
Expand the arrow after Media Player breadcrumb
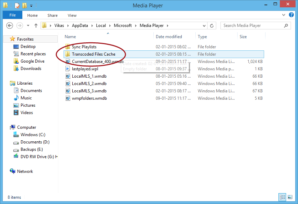168,26
